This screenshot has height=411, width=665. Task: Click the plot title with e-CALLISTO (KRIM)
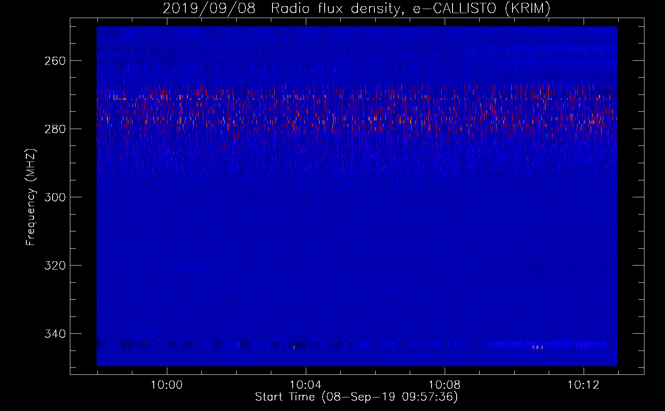(356, 8)
